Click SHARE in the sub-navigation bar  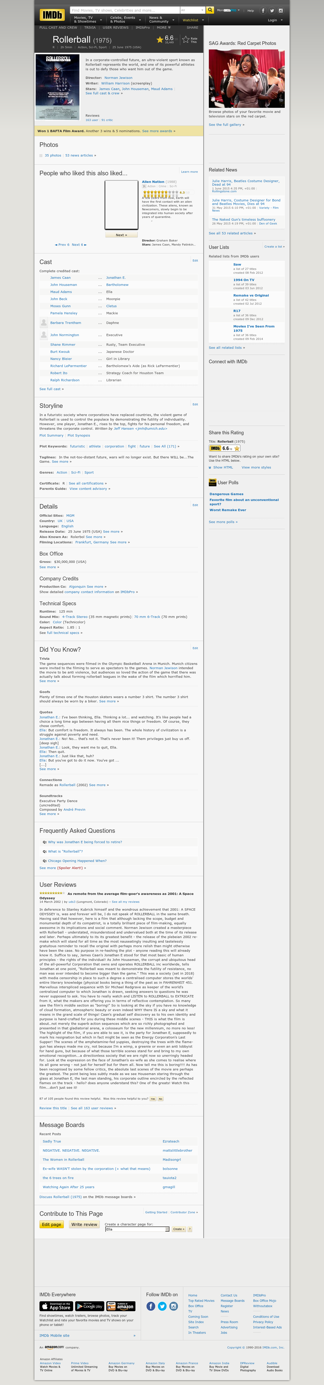coord(192,27)
